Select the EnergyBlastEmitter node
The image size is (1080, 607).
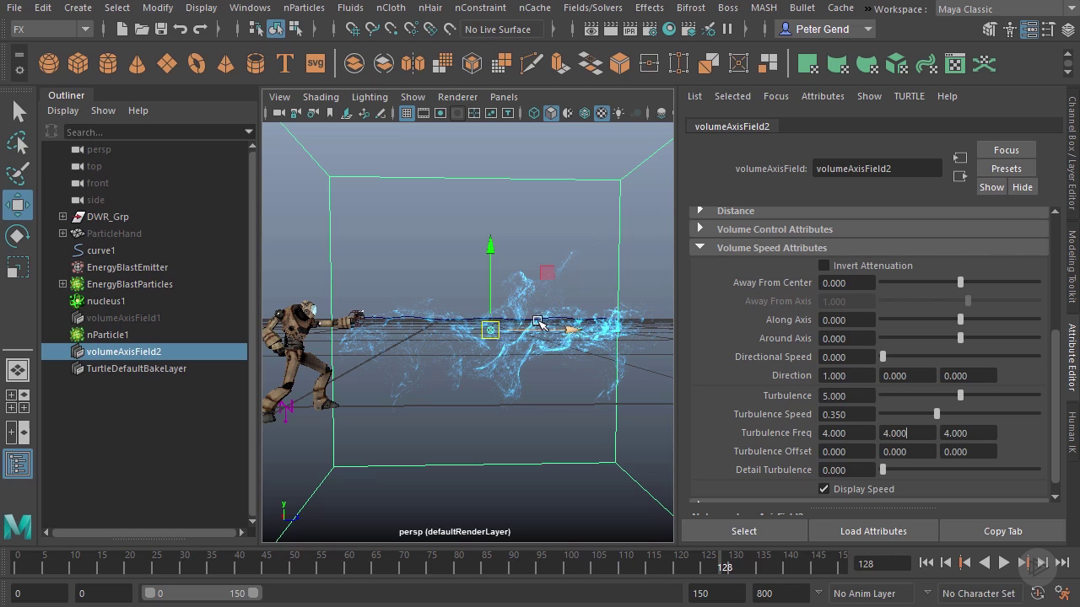pyautogui.click(x=127, y=267)
